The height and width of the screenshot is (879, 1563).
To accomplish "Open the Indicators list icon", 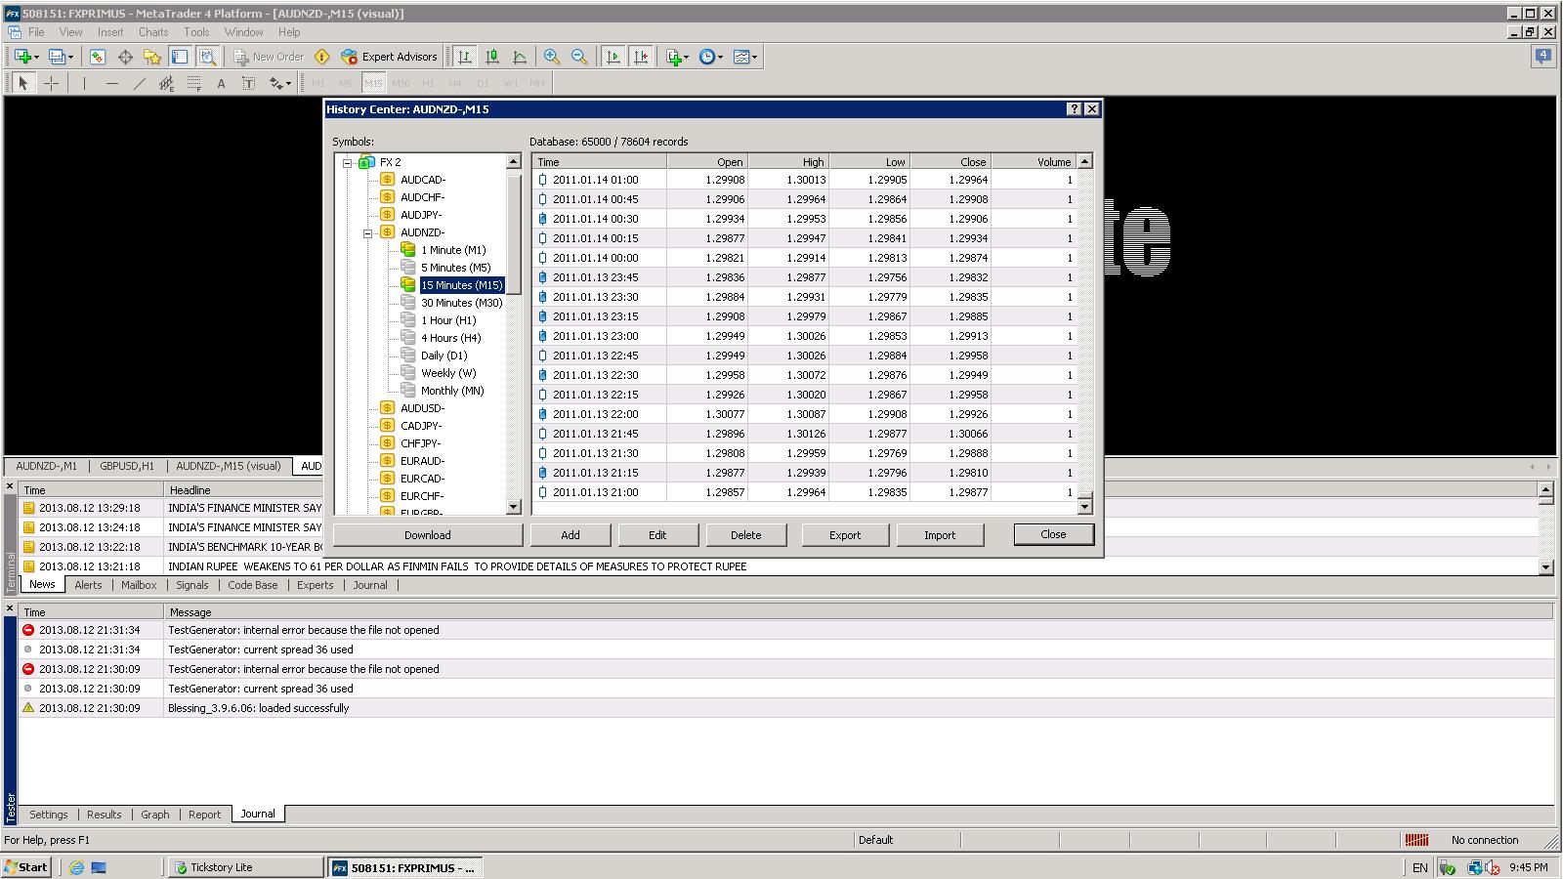I will [674, 57].
